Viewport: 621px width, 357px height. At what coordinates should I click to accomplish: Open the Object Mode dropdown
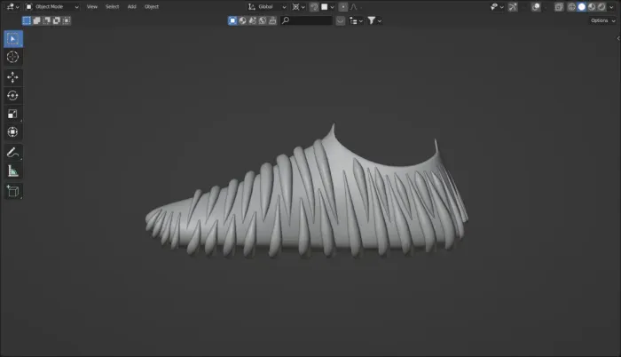52,7
